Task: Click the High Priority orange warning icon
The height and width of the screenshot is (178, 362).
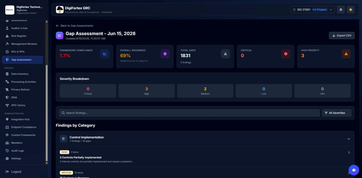Action: 346,54
